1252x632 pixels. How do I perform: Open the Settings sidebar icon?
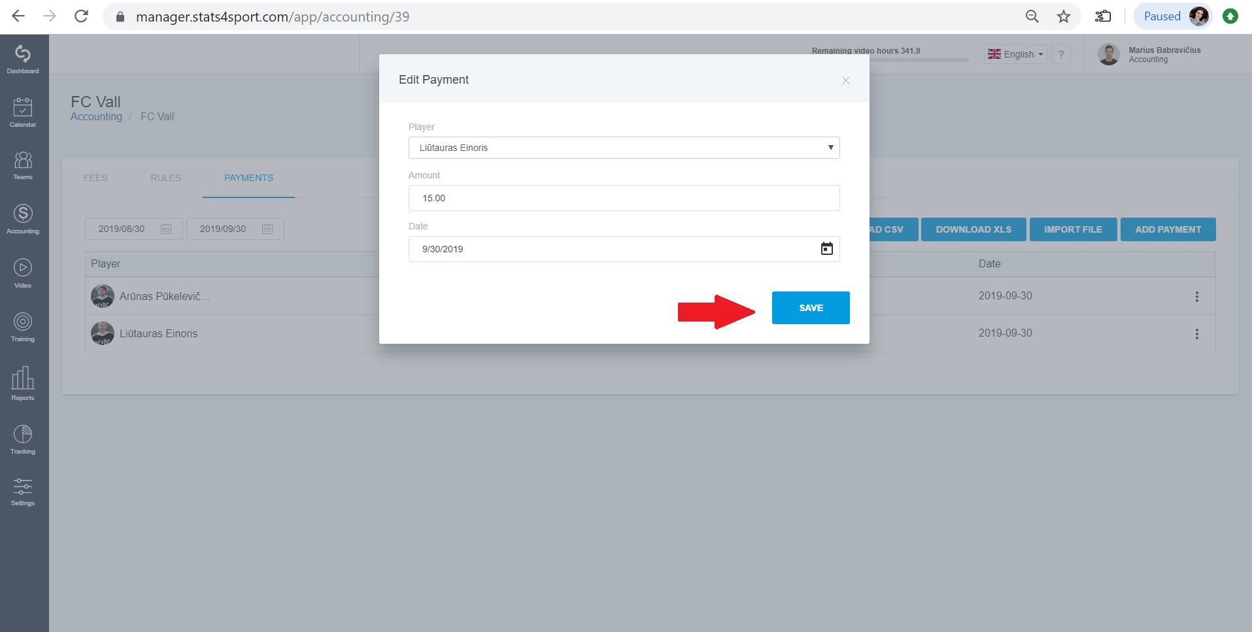[x=23, y=492]
